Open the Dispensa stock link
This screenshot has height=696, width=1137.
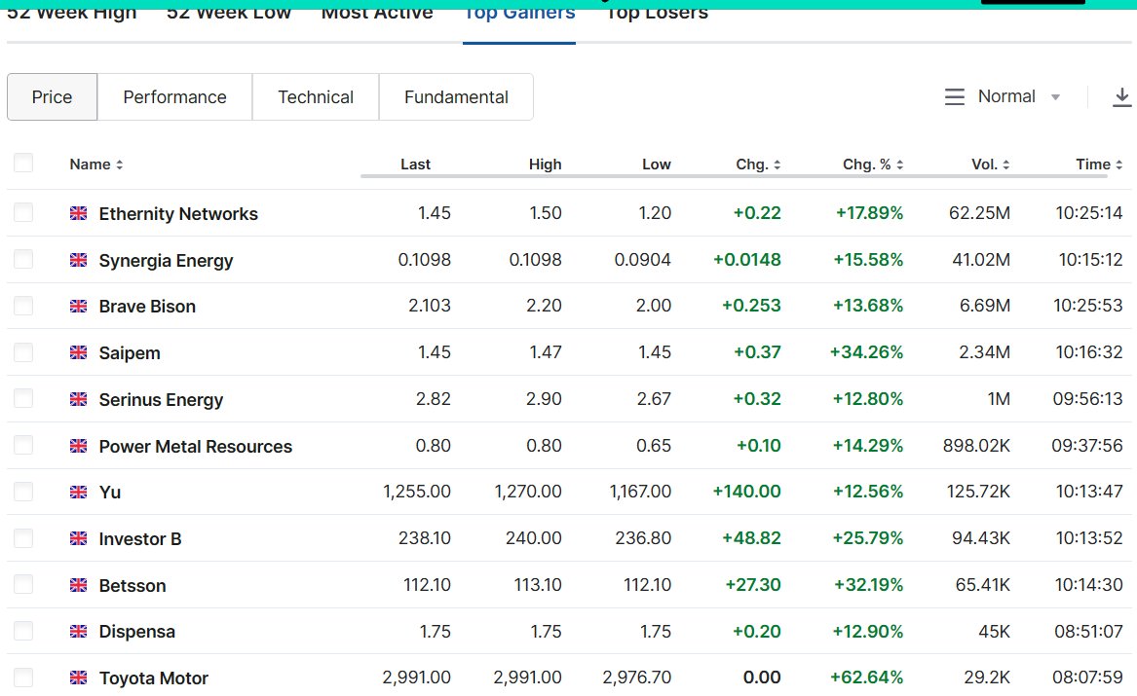[x=137, y=632]
